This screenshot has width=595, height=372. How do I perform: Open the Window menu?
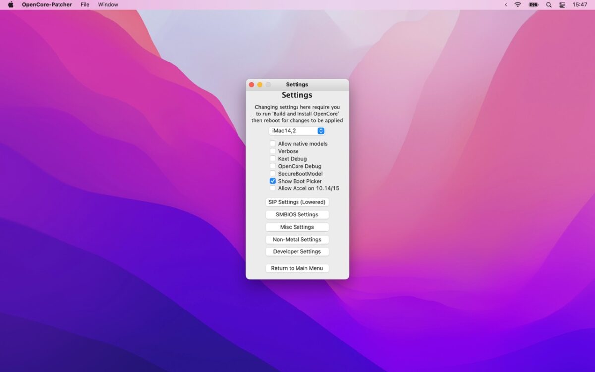click(x=108, y=4)
